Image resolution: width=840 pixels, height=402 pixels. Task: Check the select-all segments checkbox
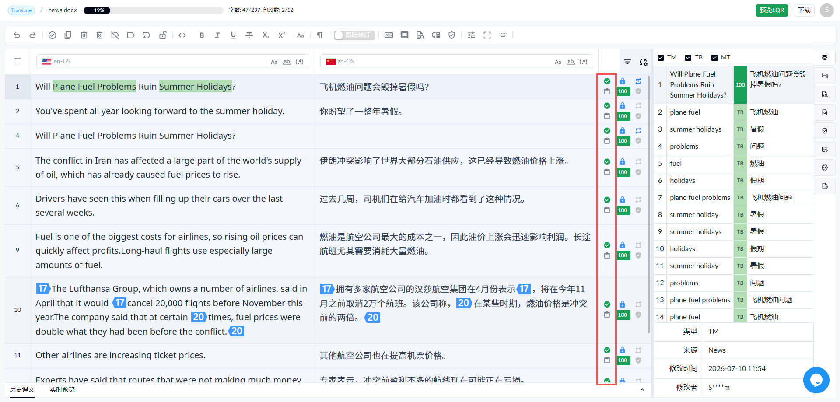pyautogui.click(x=17, y=62)
